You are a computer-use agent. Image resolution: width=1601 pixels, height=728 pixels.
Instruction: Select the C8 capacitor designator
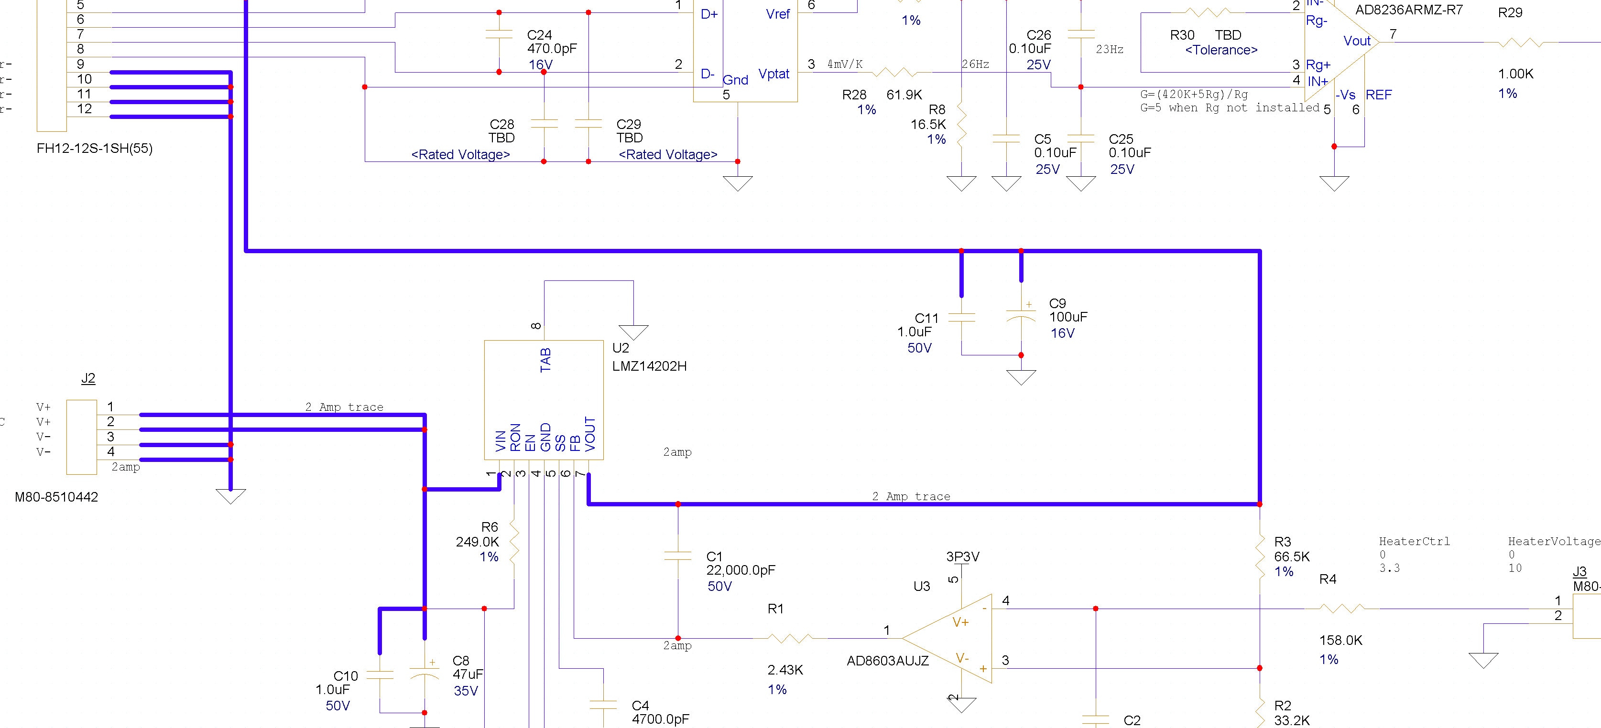[460, 662]
